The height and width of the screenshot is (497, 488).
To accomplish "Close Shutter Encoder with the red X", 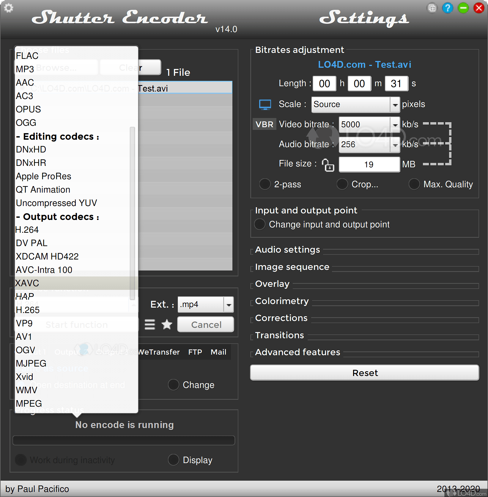I will (479, 8).
